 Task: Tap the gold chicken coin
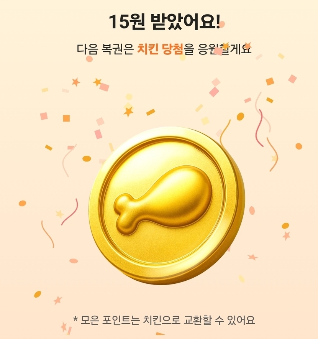[x=167, y=205]
